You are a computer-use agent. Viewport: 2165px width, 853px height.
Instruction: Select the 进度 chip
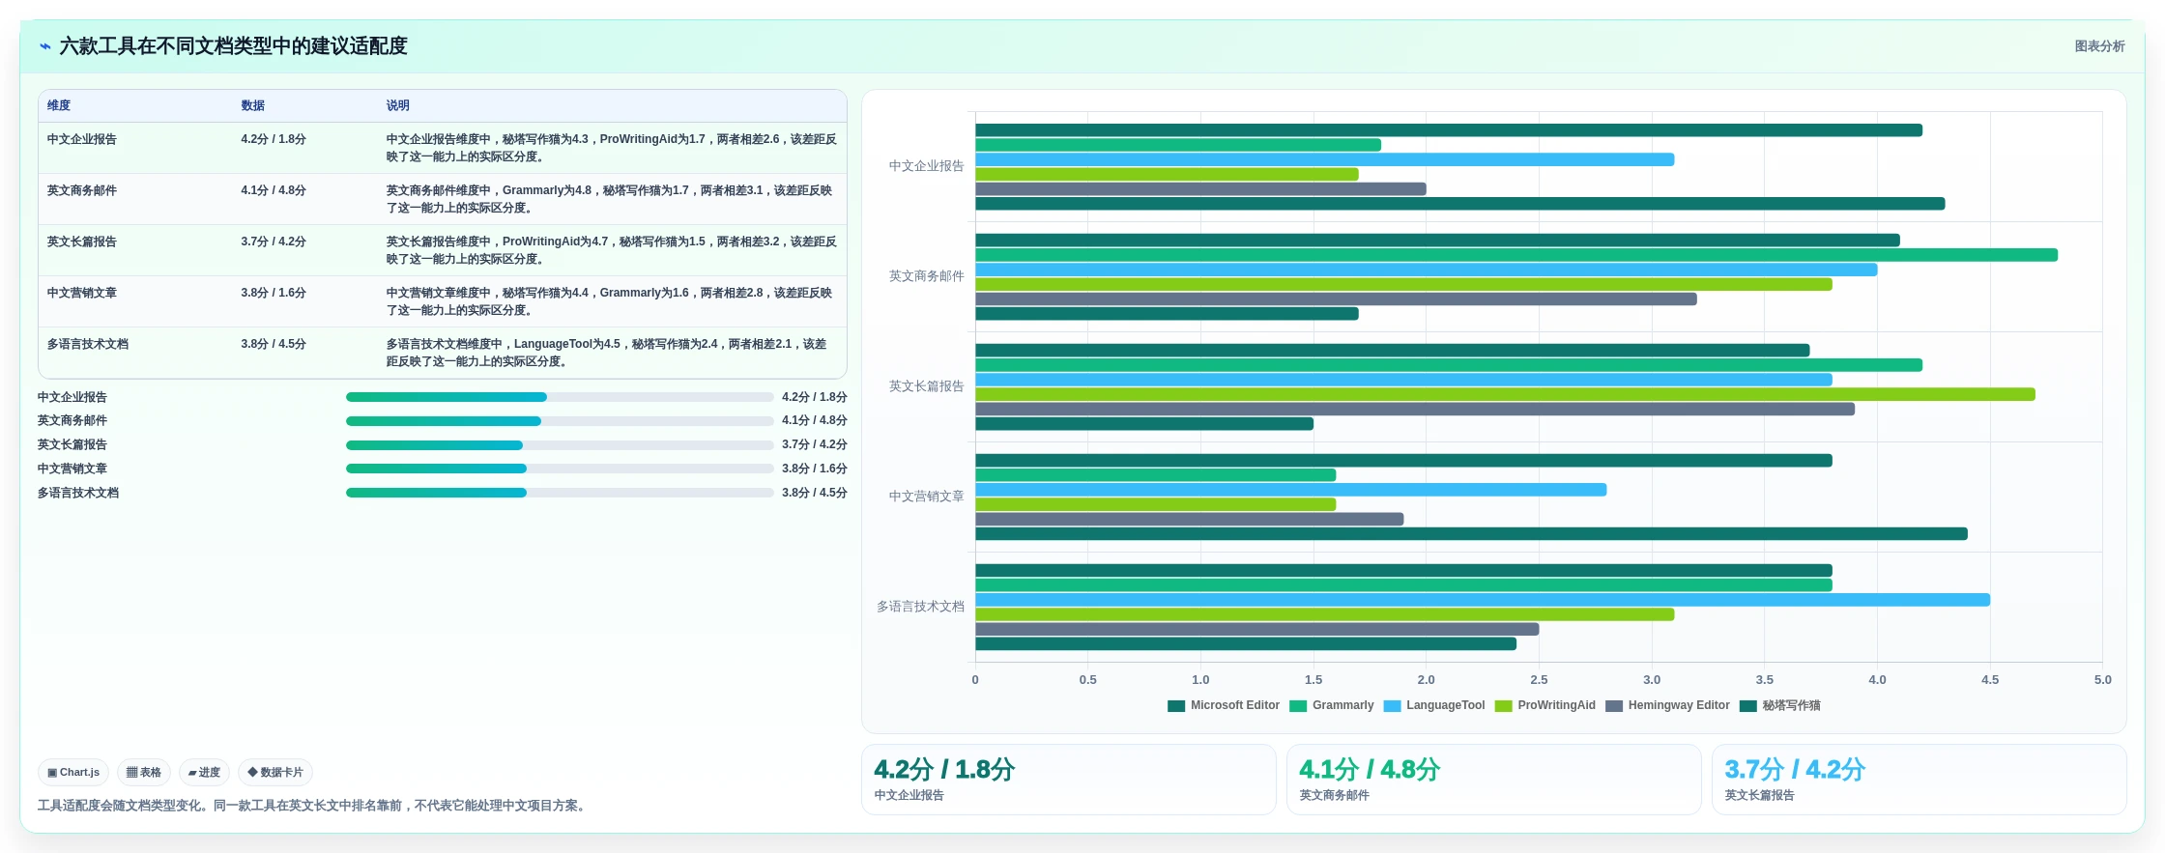pyautogui.click(x=204, y=773)
